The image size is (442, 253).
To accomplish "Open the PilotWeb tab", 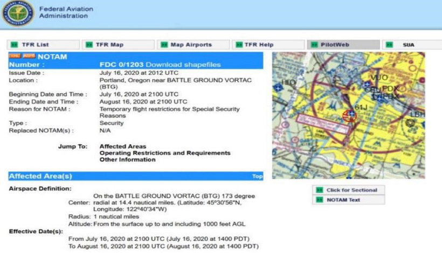I will tap(335, 45).
